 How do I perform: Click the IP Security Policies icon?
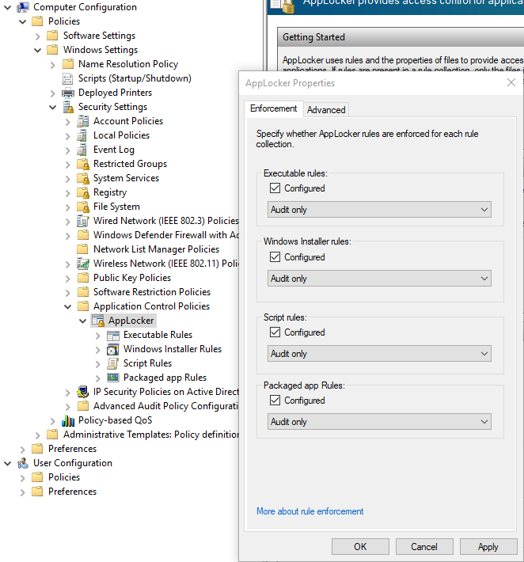click(83, 392)
